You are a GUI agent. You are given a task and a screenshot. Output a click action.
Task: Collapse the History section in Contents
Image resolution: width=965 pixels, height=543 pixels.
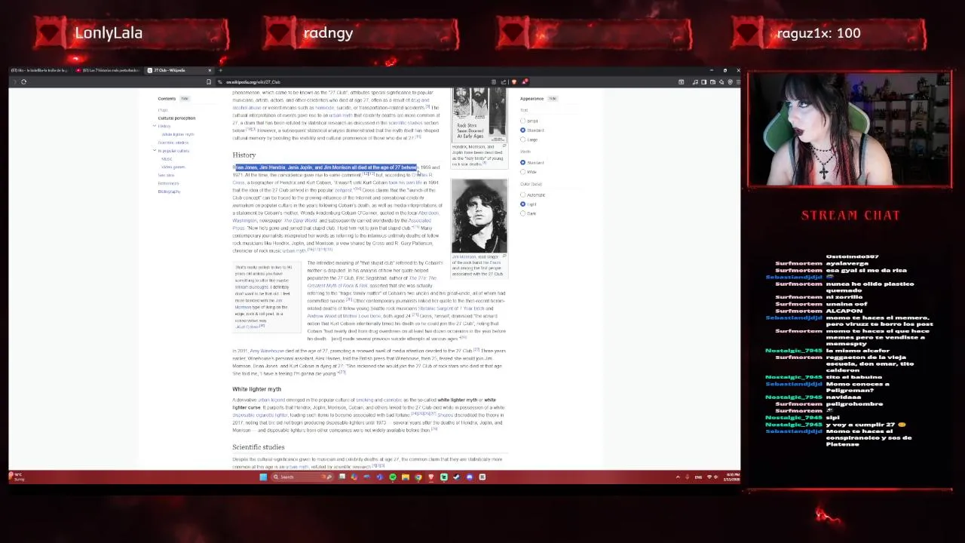point(155,126)
